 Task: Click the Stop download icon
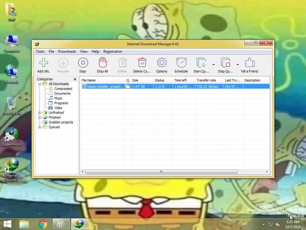[x=83, y=63]
